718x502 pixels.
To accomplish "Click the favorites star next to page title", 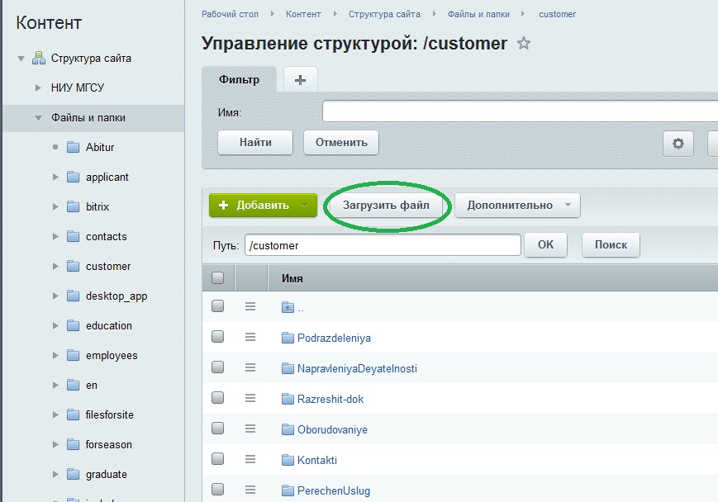I will coord(523,44).
